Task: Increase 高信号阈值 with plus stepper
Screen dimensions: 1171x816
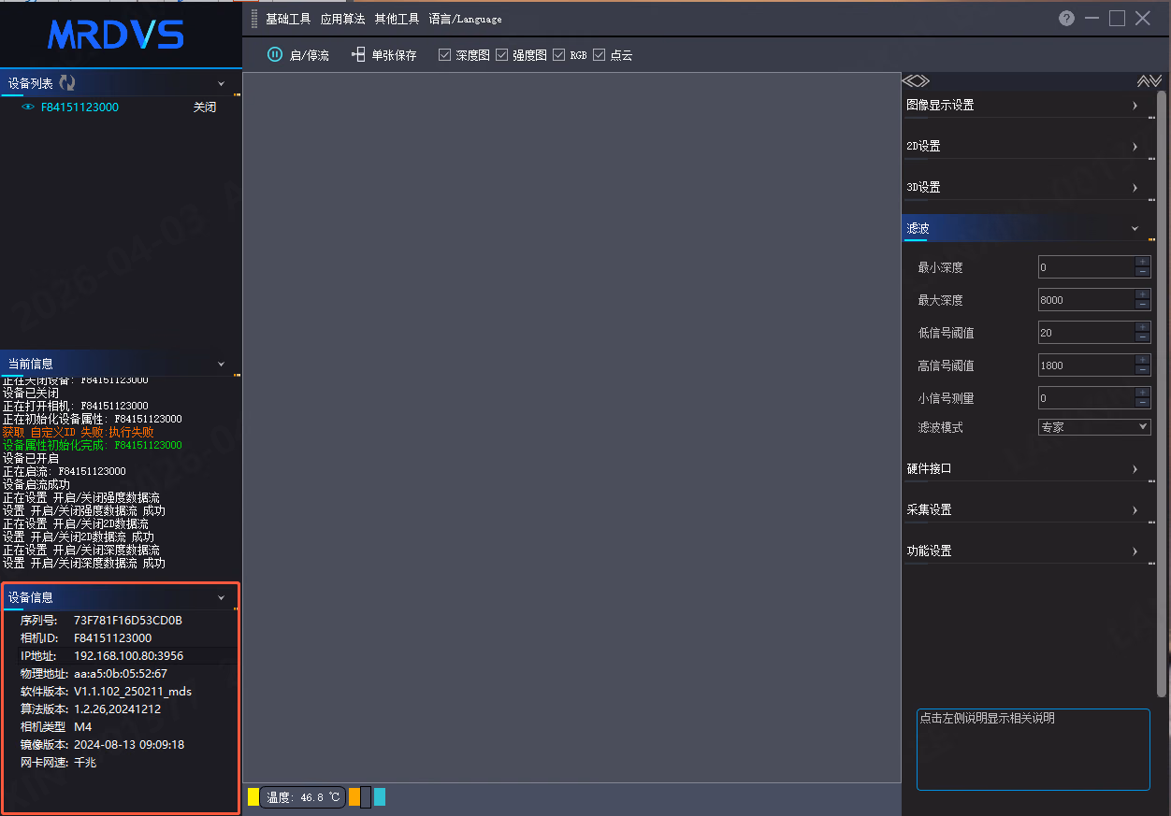Action: click(1142, 360)
